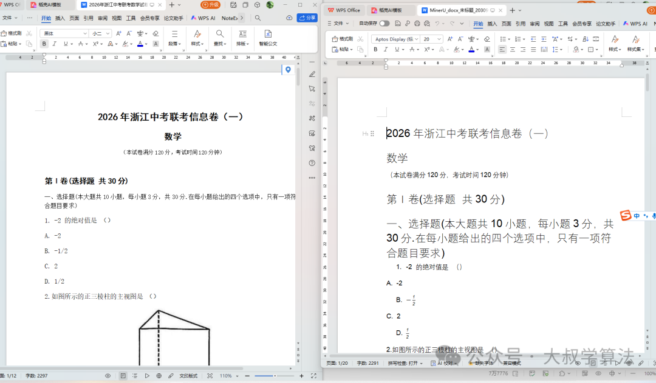The height and width of the screenshot is (383, 656).
Task: Click the Undo icon in the right window
Action: tap(437, 24)
